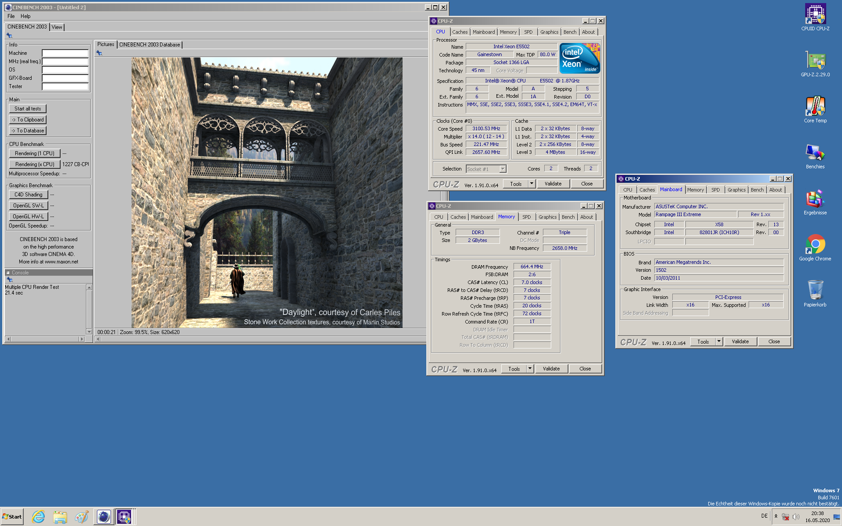Viewport: 842px width, 526px height.
Task: Show hidden tray icons arrow
Action: (x=776, y=516)
